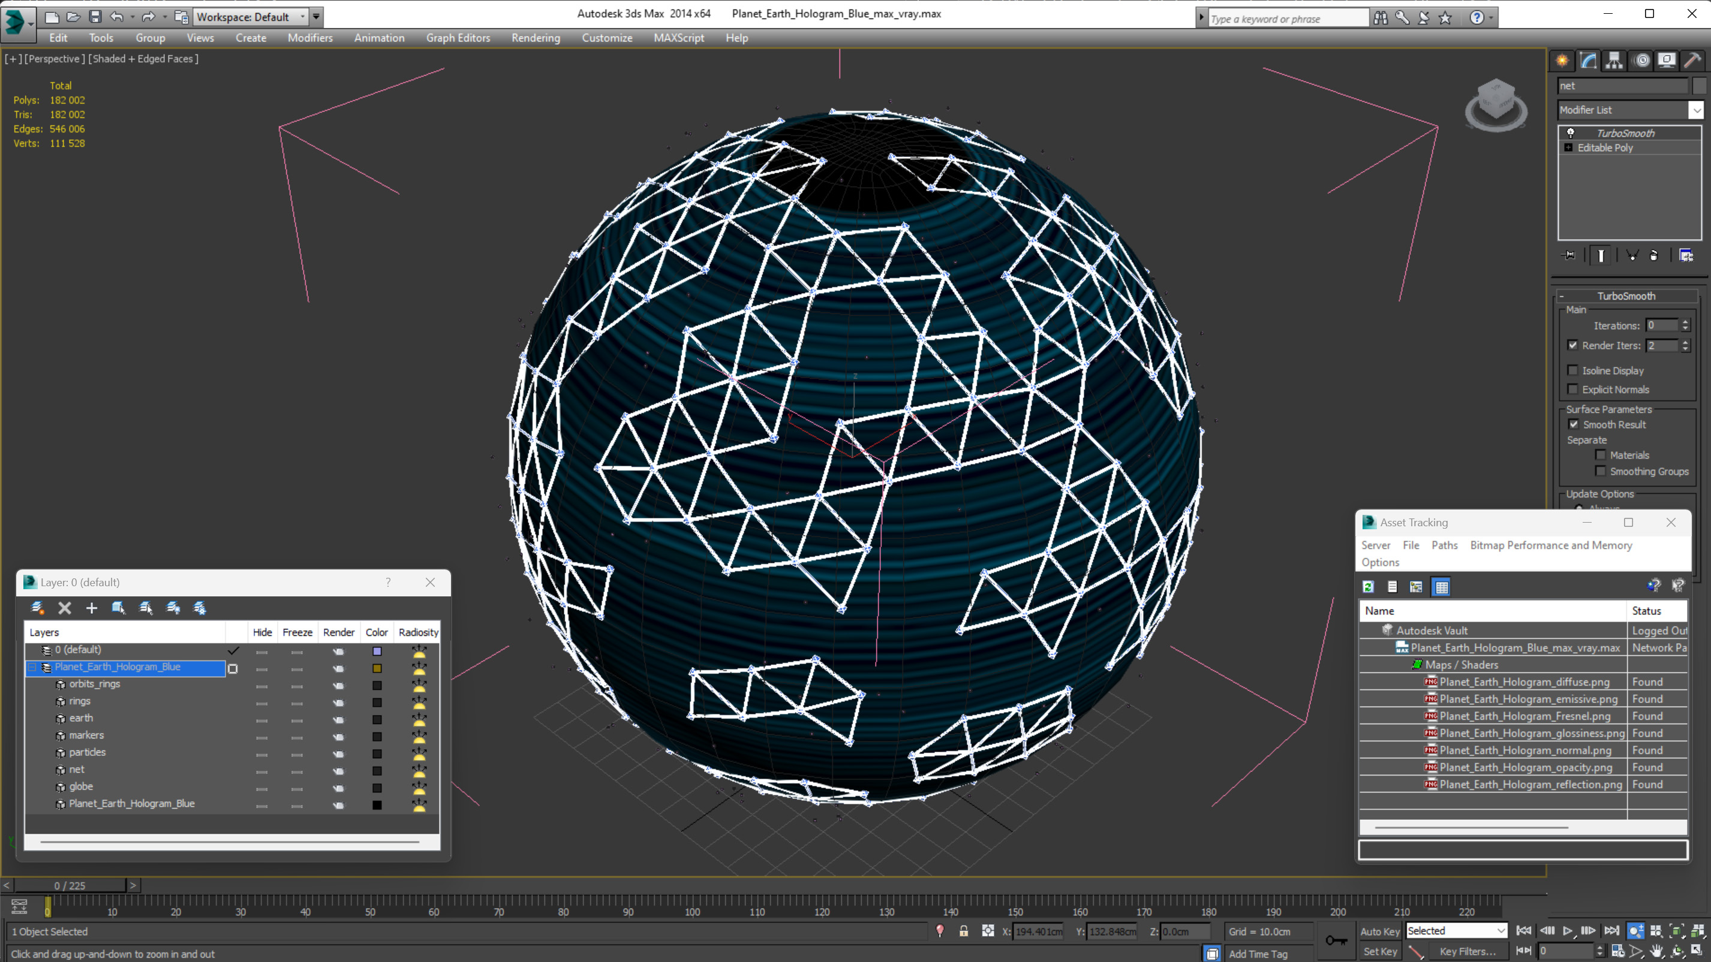The width and height of the screenshot is (1711, 962).
Task: Click the Planet_Earth_Hologram_Blue layer color swatch
Action: click(x=377, y=668)
